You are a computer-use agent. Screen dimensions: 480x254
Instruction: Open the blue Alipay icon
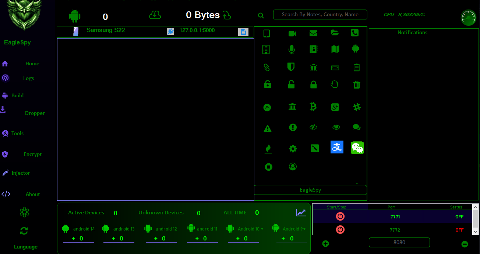[337, 147]
